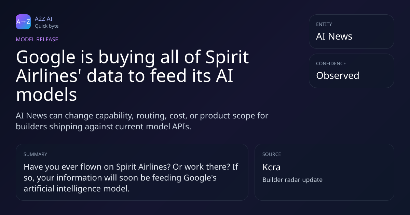Click the SOURCE heading label
The width and height of the screenshot is (410, 215).
coord(272,154)
